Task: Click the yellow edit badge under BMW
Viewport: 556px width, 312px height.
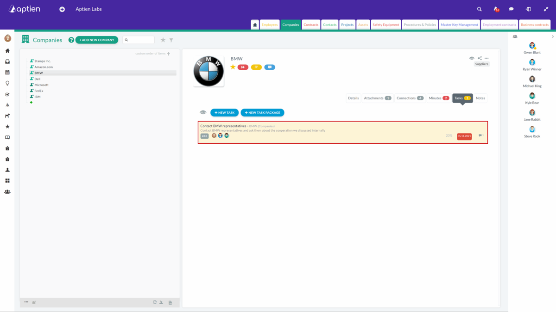Action: pyautogui.click(x=256, y=67)
